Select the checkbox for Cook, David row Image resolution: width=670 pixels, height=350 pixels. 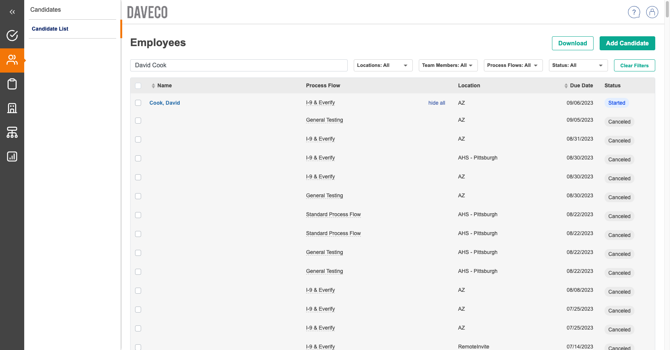tap(138, 103)
